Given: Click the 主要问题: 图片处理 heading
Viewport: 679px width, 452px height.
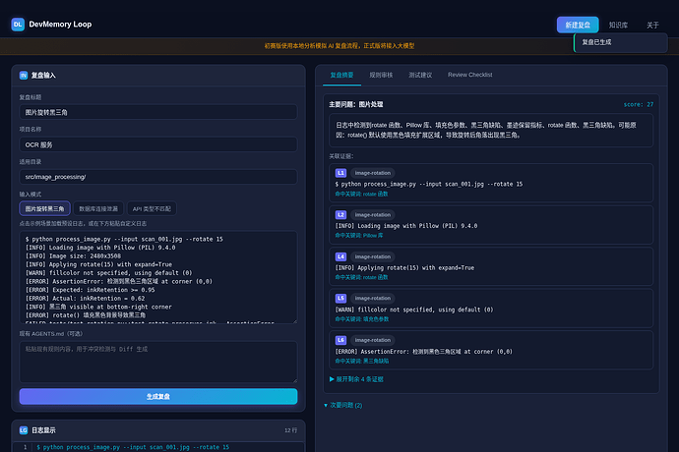Looking at the screenshot, I should click(x=355, y=105).
